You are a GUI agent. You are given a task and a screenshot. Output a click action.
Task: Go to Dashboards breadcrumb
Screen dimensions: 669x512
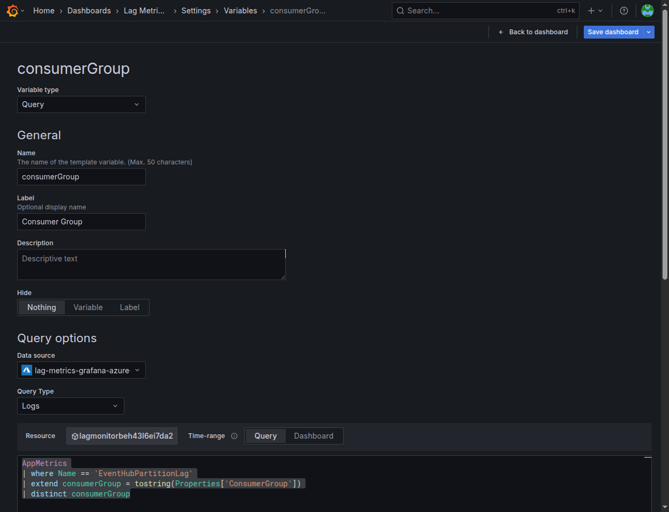(89, 11)
